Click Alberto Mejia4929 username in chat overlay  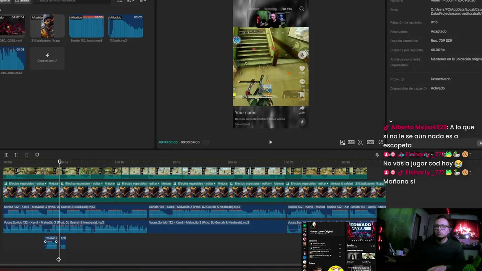click(x=419, y=127)
